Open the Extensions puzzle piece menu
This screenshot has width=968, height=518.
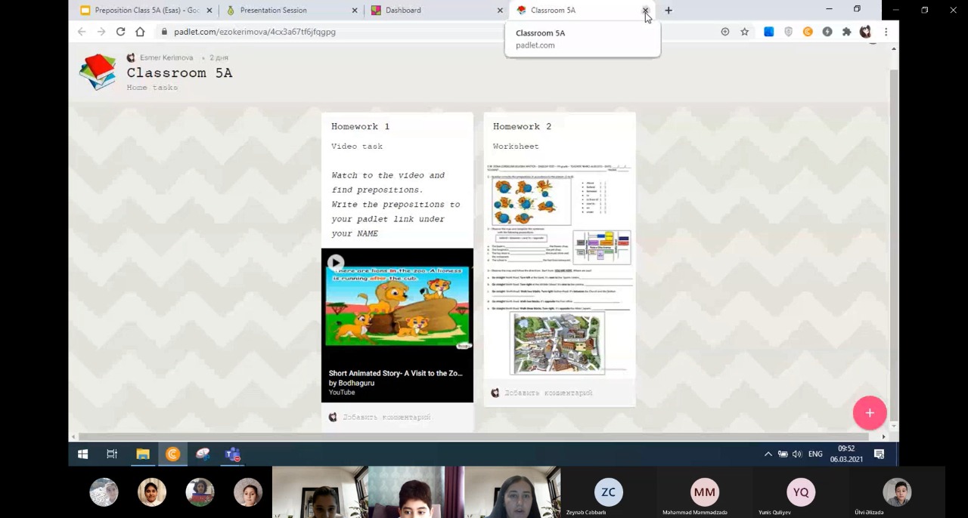point(846,32)
